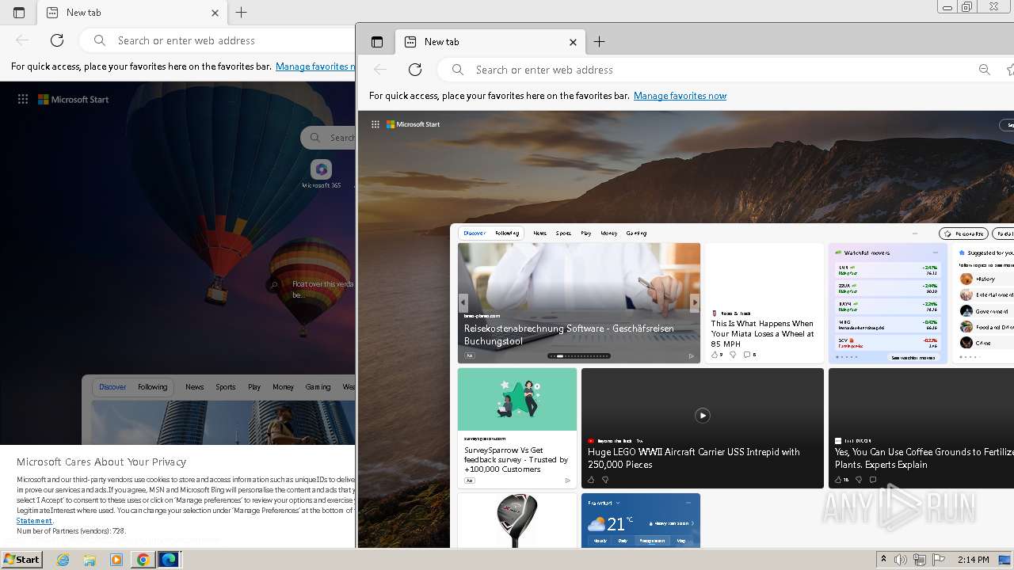Open Manage favorites now link in front window
The image size is (1014, 570).
pos(680,96)
